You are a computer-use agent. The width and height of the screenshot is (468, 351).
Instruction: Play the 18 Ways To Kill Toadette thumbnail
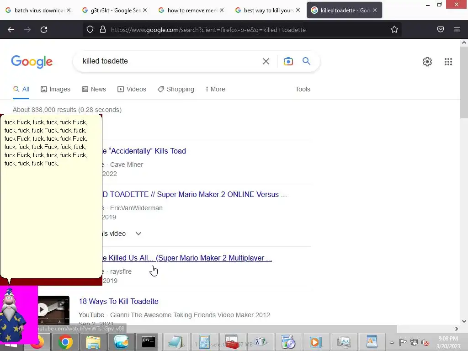click(x=54, y=310)
